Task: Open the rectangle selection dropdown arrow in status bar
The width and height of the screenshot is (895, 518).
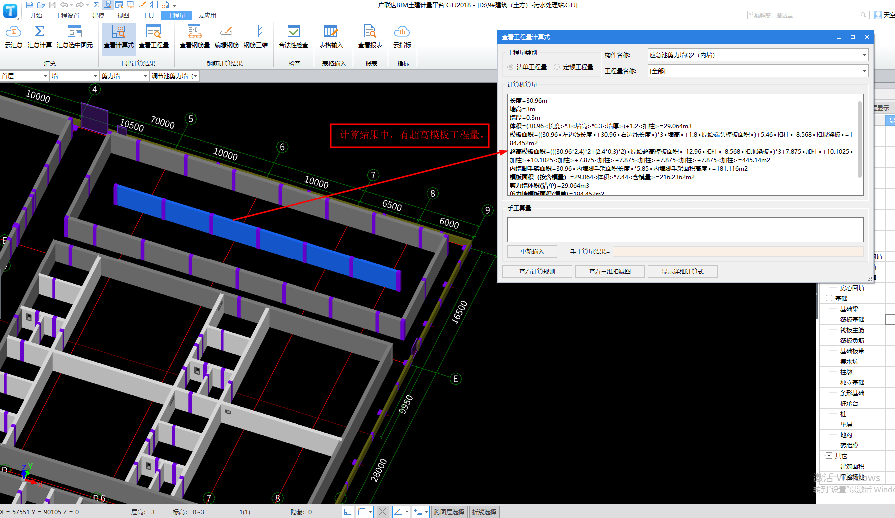Action: (370, 512)
